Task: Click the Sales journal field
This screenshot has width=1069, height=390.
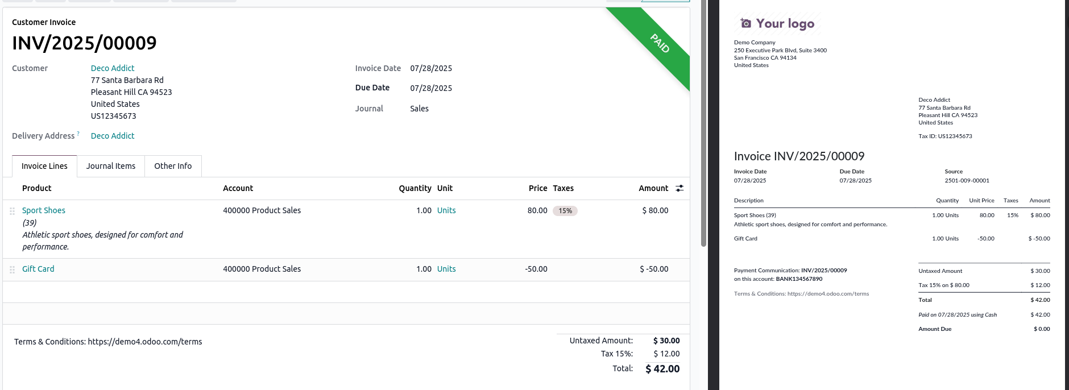Action: (419, 109)
